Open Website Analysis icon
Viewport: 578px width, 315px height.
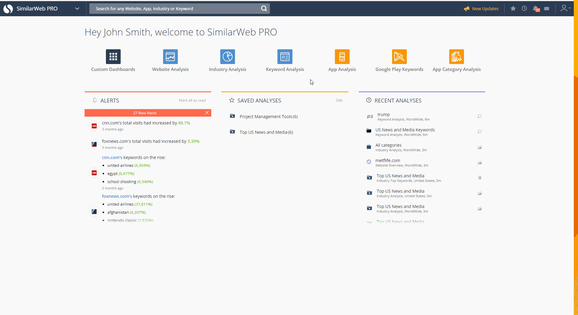coord(170,57)
